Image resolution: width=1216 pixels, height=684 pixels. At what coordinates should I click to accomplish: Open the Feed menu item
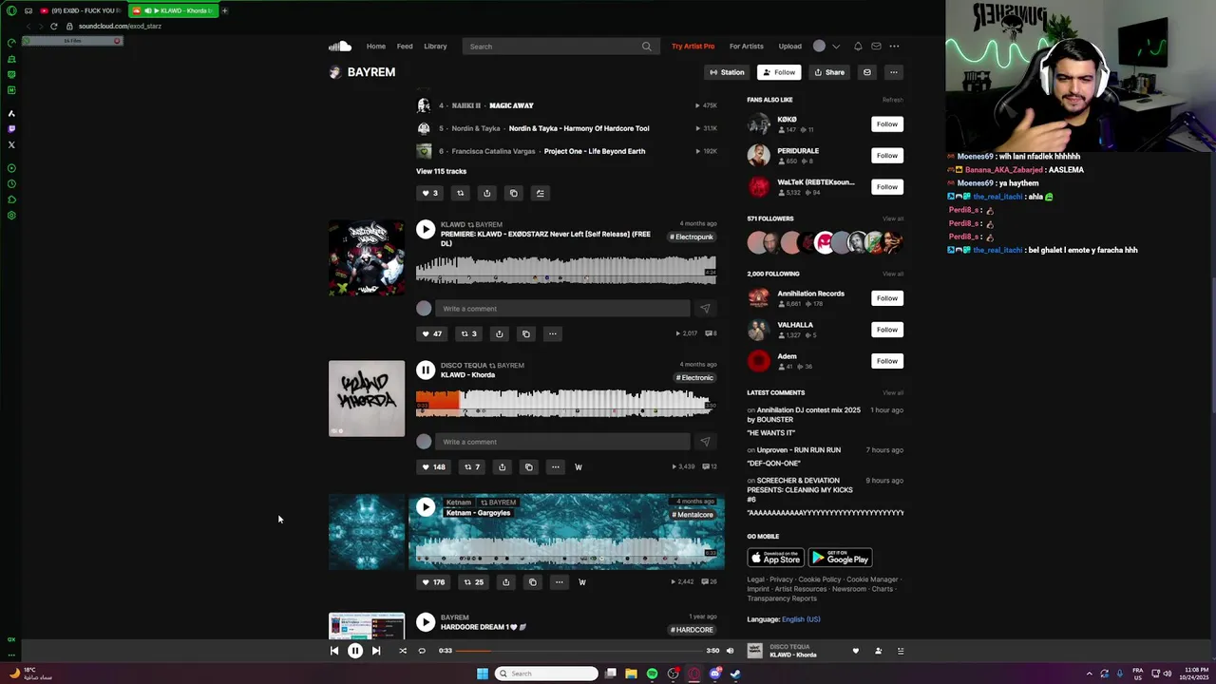coord(405,46)
